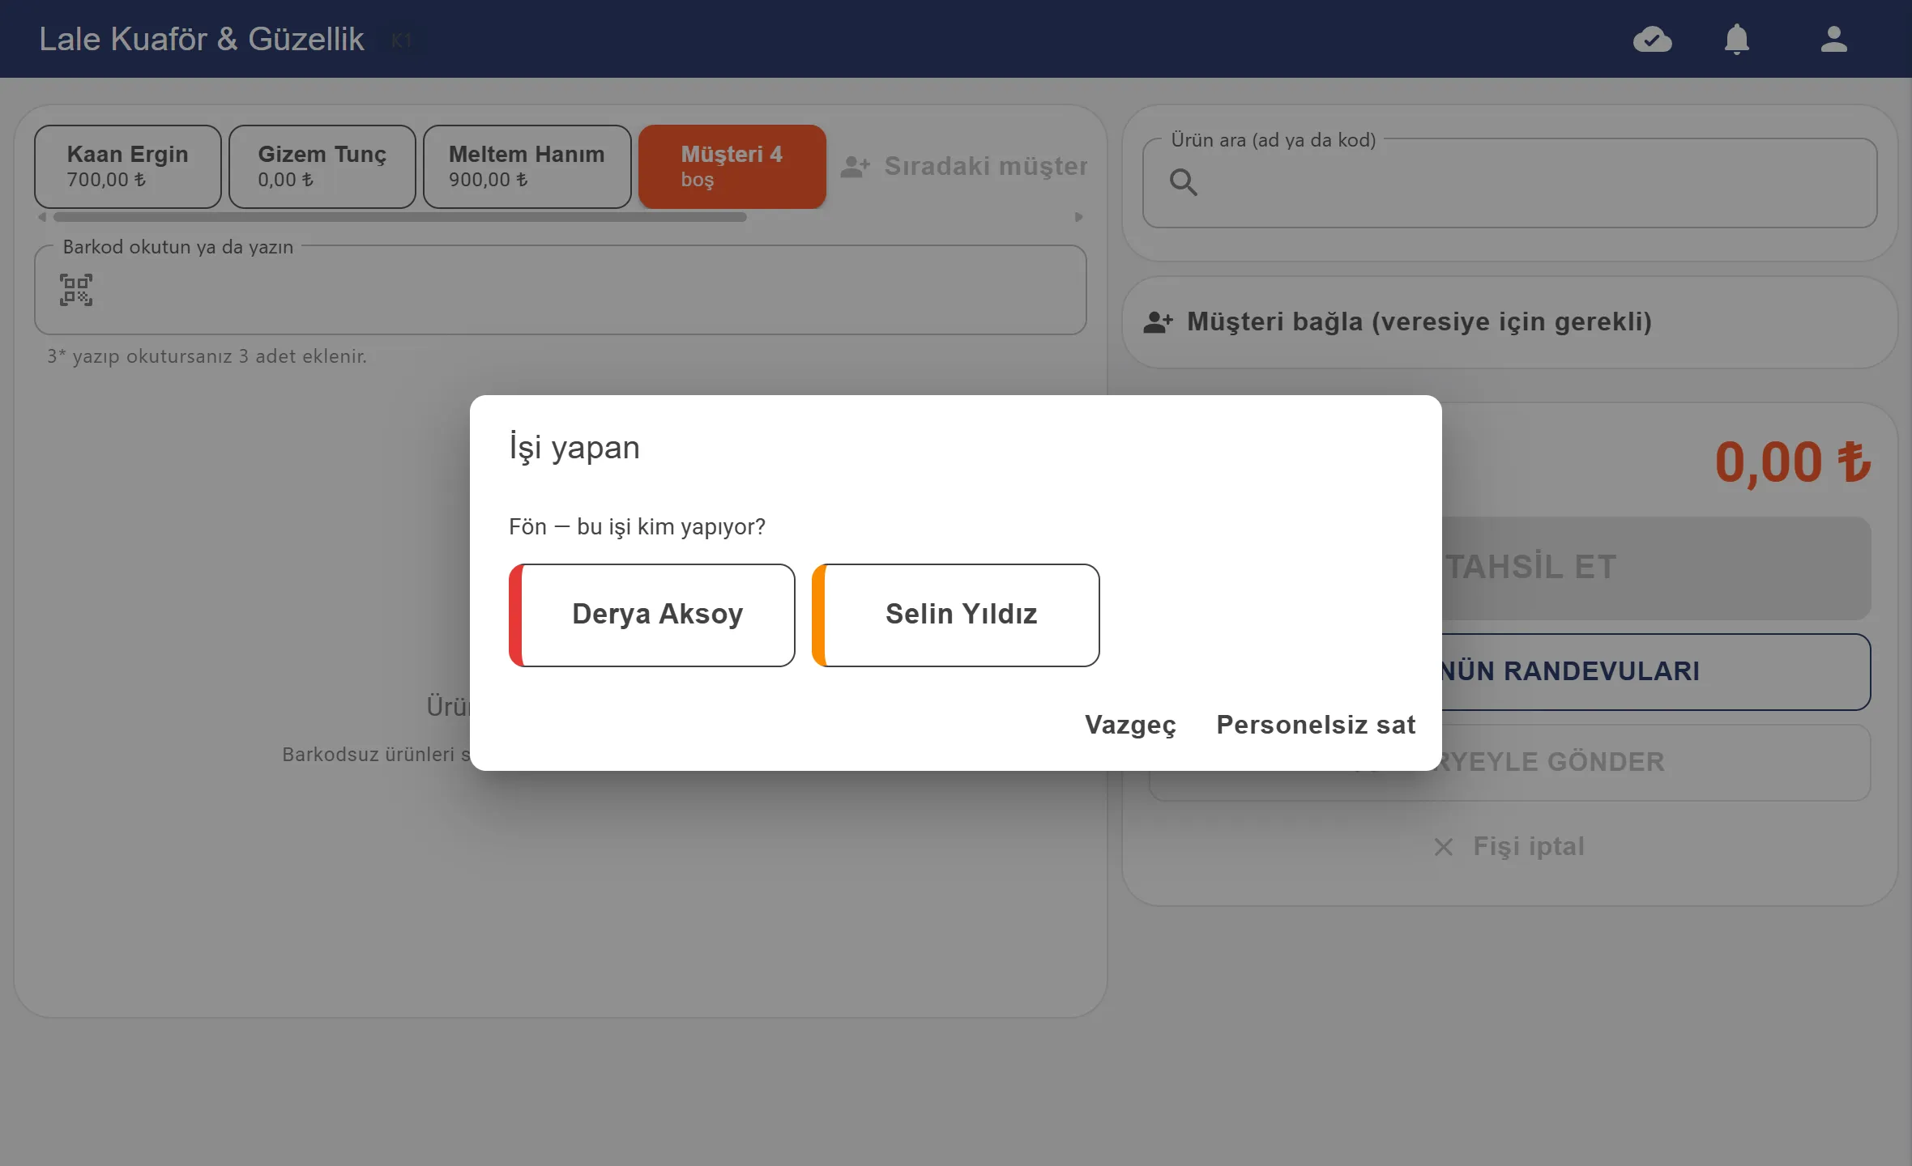
Task: Open the notifications bell
Action: (x=1736, y=39)
